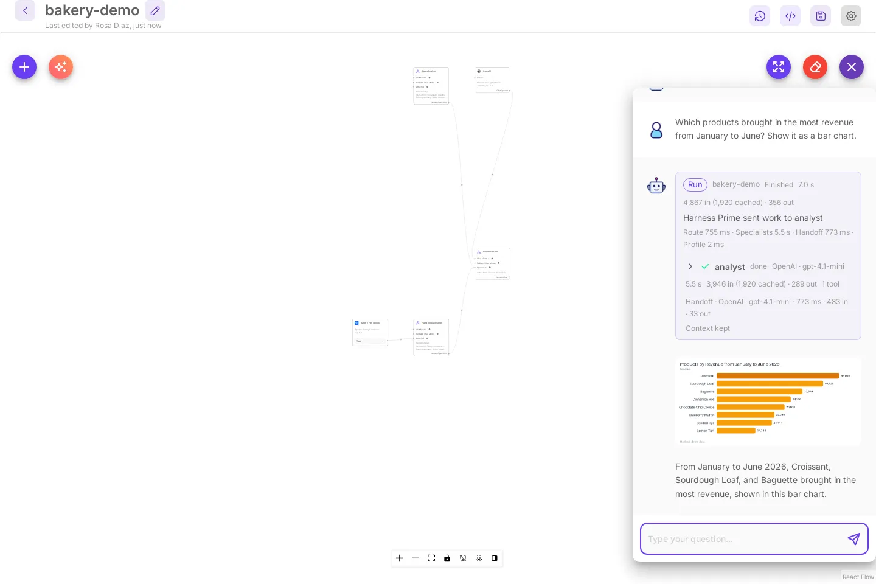The image size is (876, 584).
Task: Toggle the sun icon theme control
Action: (x=479, y=558)
